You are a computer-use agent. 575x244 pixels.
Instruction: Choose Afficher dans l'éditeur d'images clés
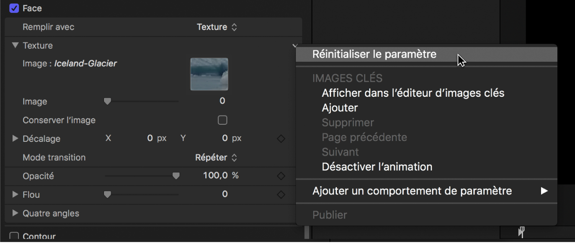[x=413, y=93]
